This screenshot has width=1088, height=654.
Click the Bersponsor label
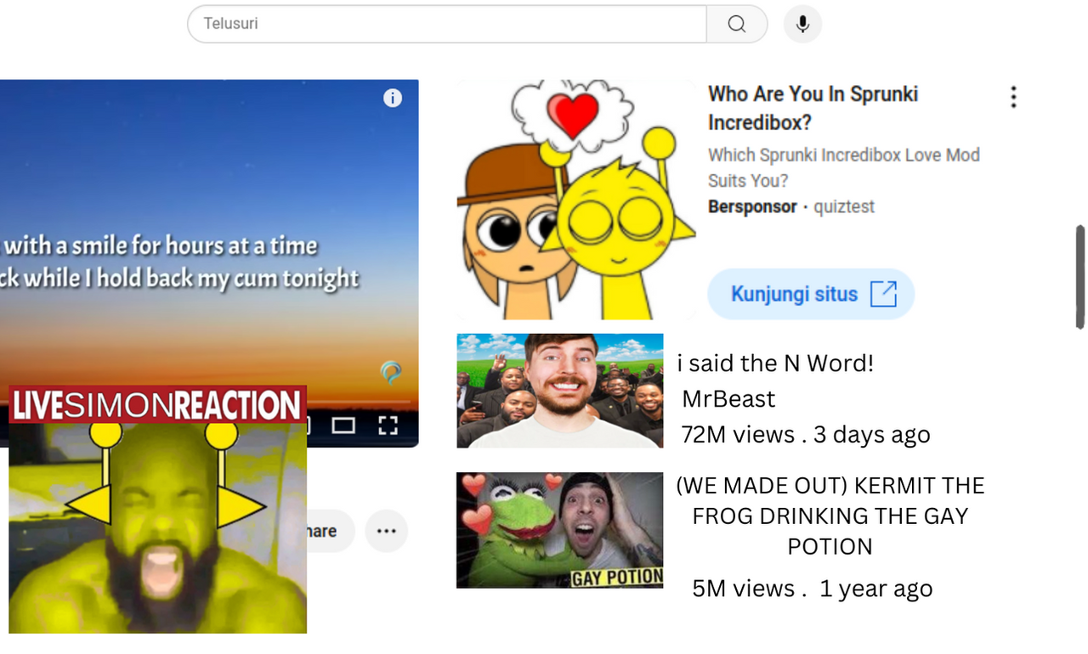(x=752, y=206)
